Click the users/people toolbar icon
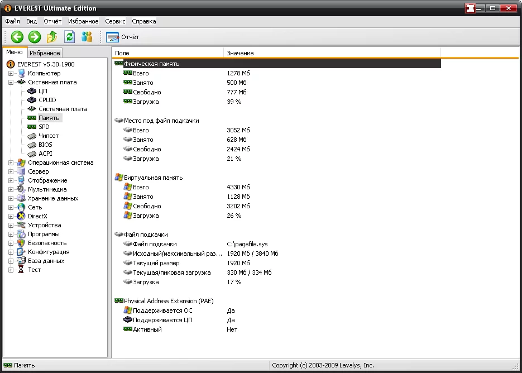The height and width of the screenshot is (373, 522). pyautogui.click(x=87, y=37)
